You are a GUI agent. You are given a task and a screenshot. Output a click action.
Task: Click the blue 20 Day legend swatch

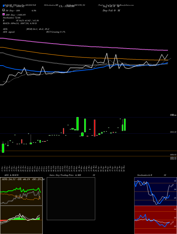tap(4, 6)
